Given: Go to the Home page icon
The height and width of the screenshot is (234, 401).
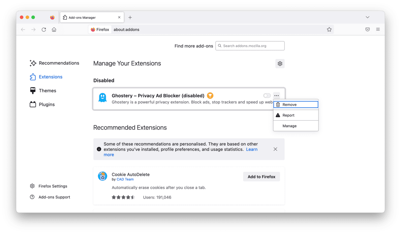Looking at the screenshot, I should click(54, 30).
